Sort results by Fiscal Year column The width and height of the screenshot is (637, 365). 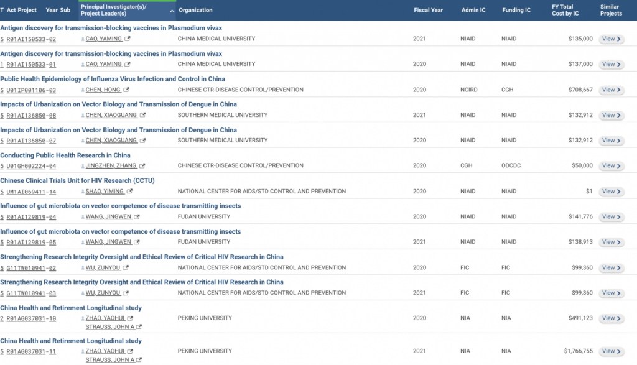click(x=428, y=9)
